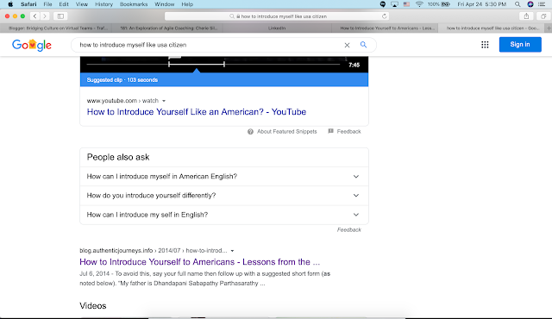The width and height of the screenshot is (552, 319).
Task: Reload the page with the refresh icon
Action: tap(384, 16)
